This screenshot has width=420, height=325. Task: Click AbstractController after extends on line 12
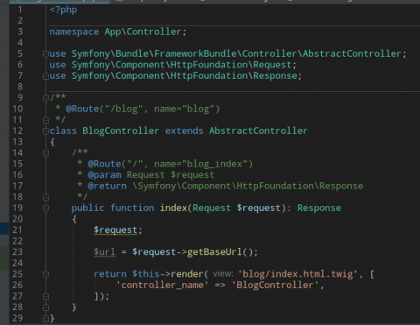258,131
